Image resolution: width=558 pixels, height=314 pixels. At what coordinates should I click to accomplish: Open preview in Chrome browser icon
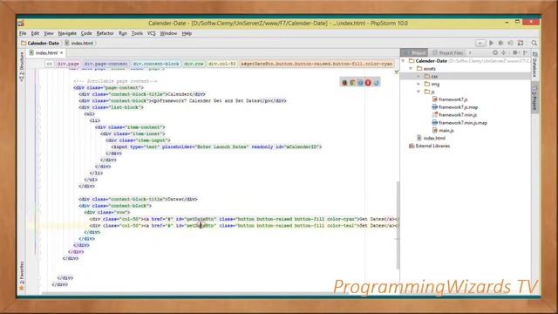click(x=352, y=83)
